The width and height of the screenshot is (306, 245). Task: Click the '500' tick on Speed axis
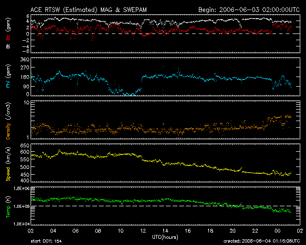[25, 167]
